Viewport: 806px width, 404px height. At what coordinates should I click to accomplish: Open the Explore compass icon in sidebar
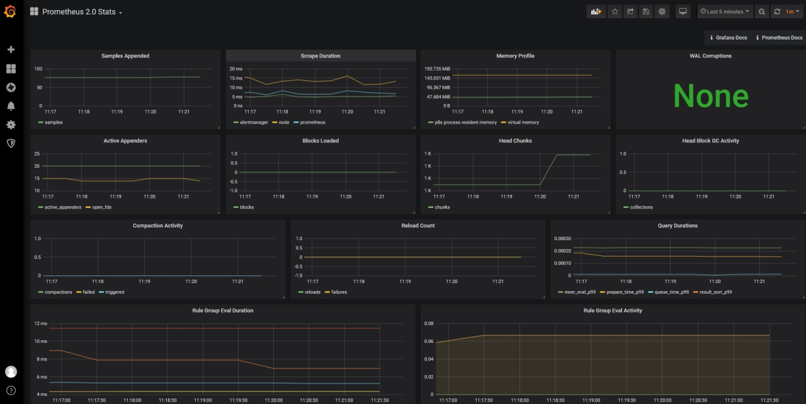click(x=11, y=87)
